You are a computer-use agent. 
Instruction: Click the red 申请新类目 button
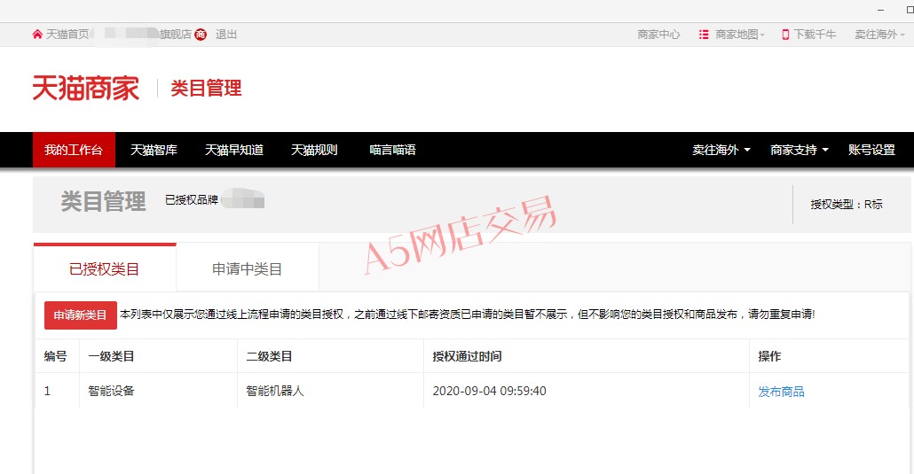tap(81, 315)
